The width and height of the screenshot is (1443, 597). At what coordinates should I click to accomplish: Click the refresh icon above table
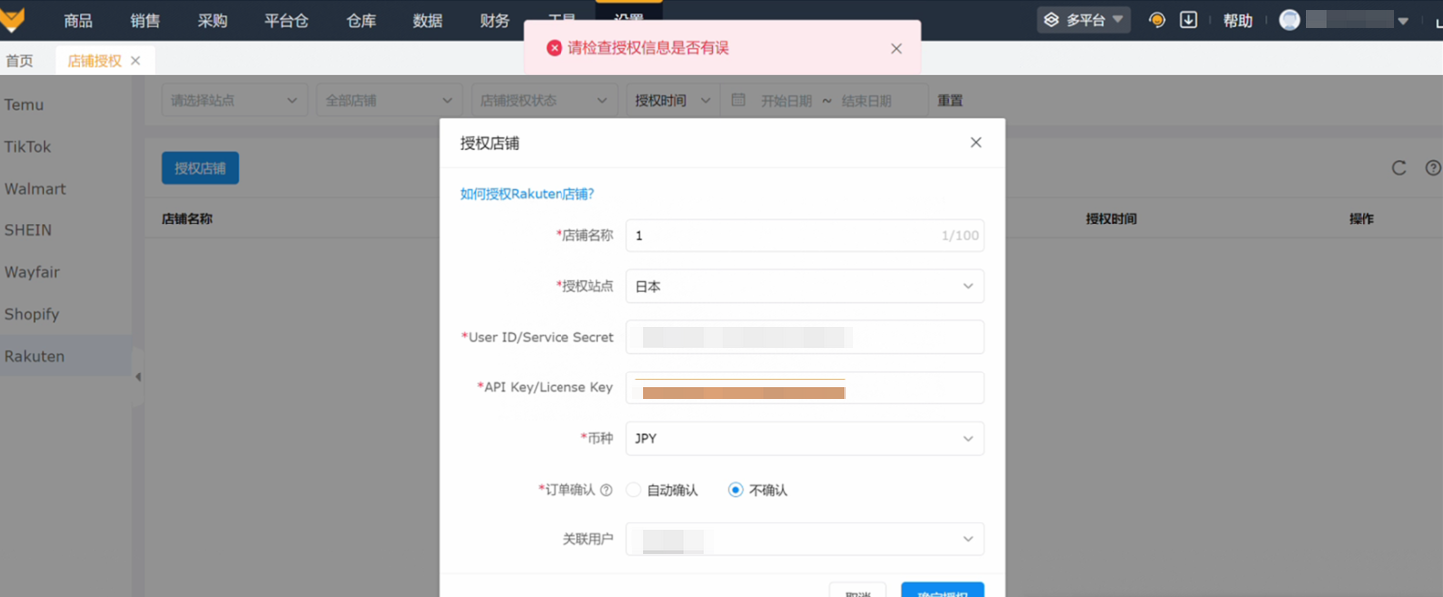(1399, 168)
